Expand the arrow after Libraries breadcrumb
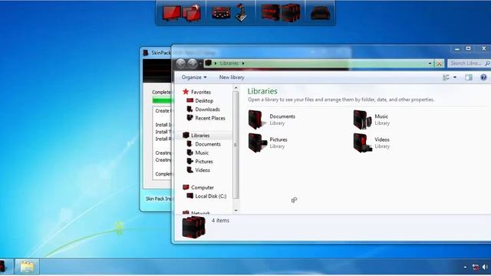491x276 pixels. pyautogui.click(x=243, y=63)
